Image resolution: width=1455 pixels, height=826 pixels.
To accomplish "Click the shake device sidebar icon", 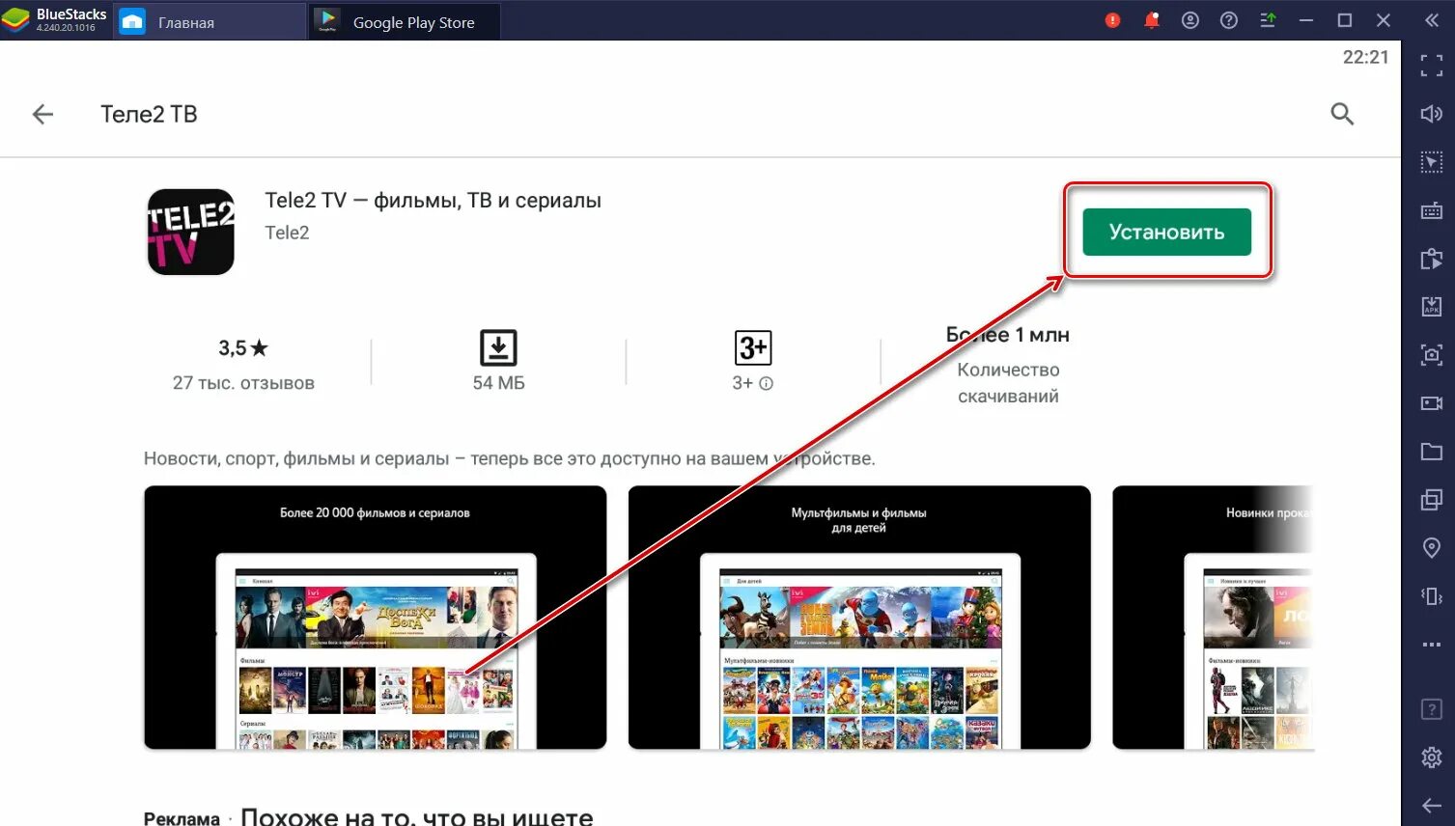I will point(1432,596).
